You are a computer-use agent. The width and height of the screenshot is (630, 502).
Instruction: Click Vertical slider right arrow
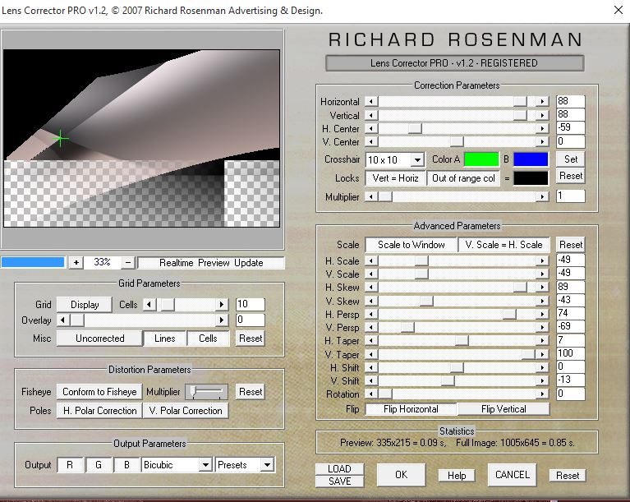[542, 115]
